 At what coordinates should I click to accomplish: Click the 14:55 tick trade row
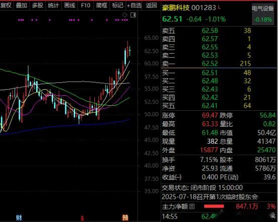(219, 216)
